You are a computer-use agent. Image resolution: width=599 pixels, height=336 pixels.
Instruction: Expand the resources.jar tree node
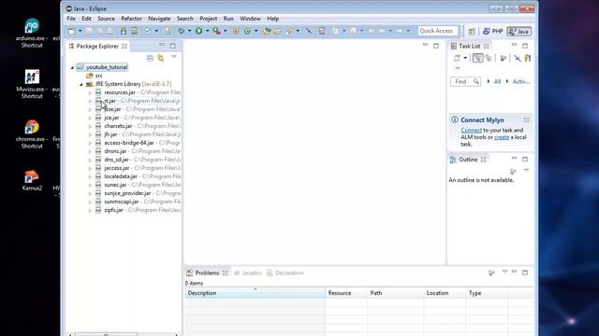point(90,92)
